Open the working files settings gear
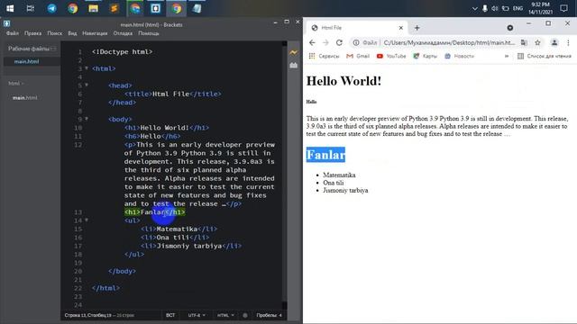 coord(54,49)
